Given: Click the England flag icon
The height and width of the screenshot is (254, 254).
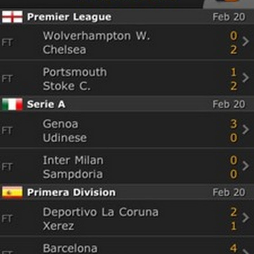Looking at the screenshot, I should pyautogui.click(x=12, y=17).
